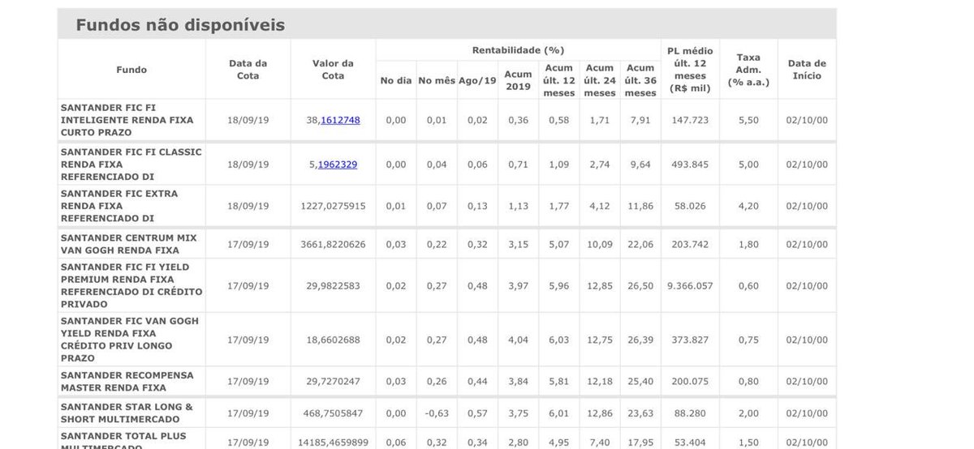974x449 pixels.
Task: Click the 12-month return value 6,03
Action: tap(558, 340)
